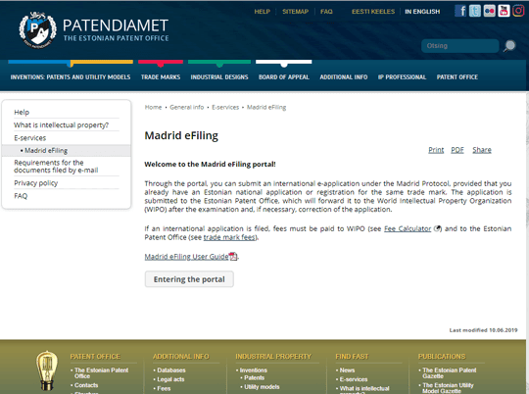Open Inventions: Patents and Utility Models menu
529x394 pixels.
click(x=71, y=77)
